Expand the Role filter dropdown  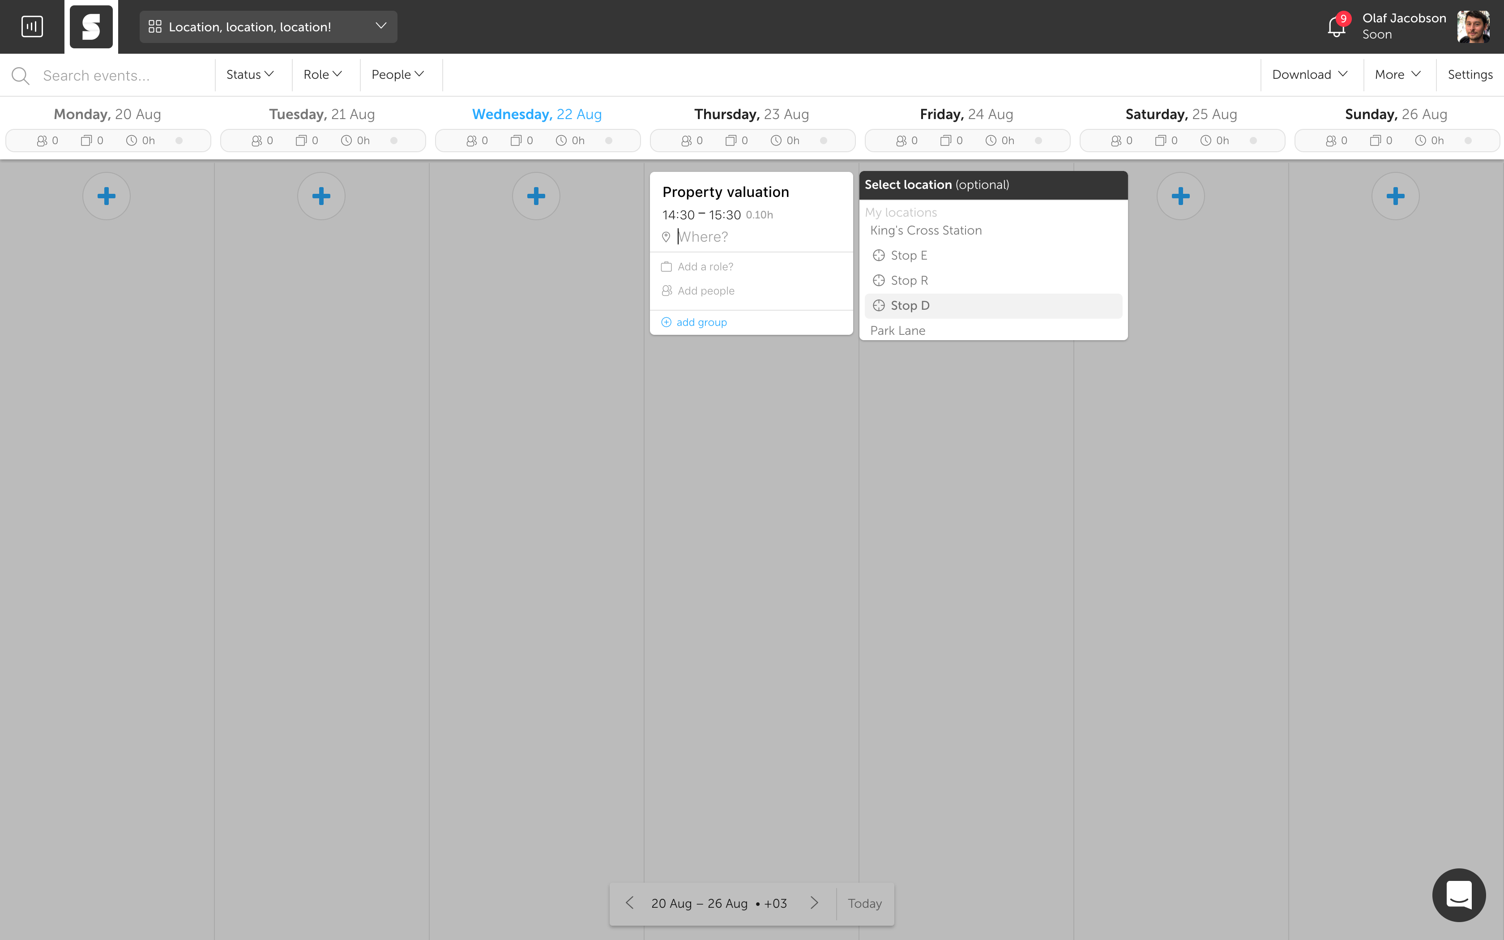(323, 75)
